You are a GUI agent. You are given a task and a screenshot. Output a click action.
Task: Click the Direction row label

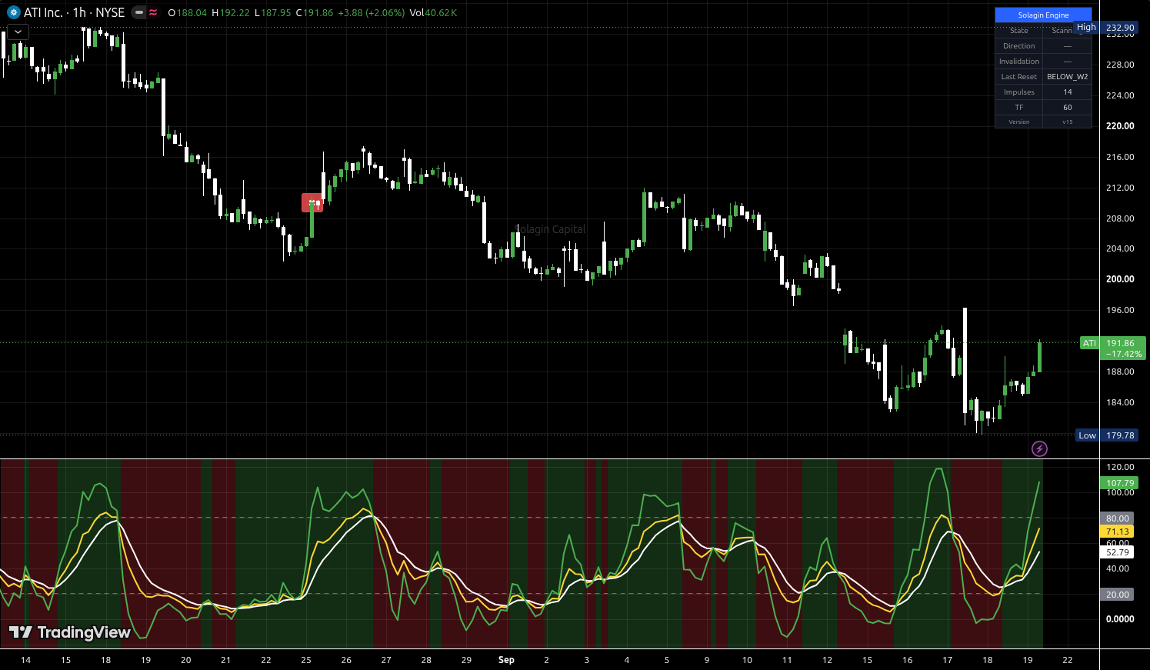coord(1018,45)
